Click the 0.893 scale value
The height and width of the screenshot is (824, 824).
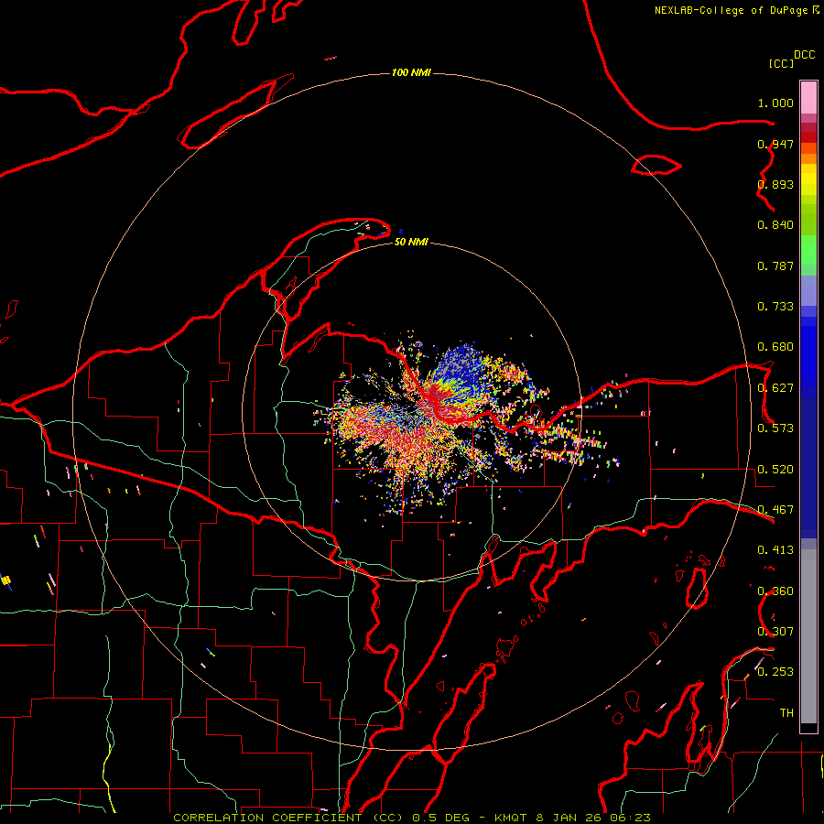775,184
